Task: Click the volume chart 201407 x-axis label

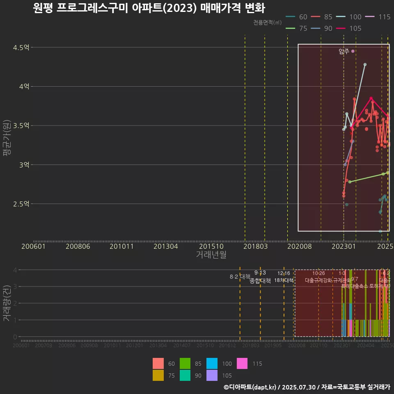Action: tap(182, 346)
